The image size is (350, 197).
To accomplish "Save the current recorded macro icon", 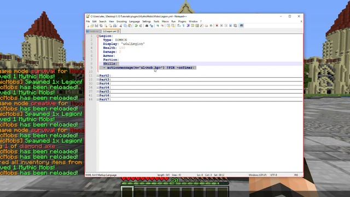I will coord(235,26).
